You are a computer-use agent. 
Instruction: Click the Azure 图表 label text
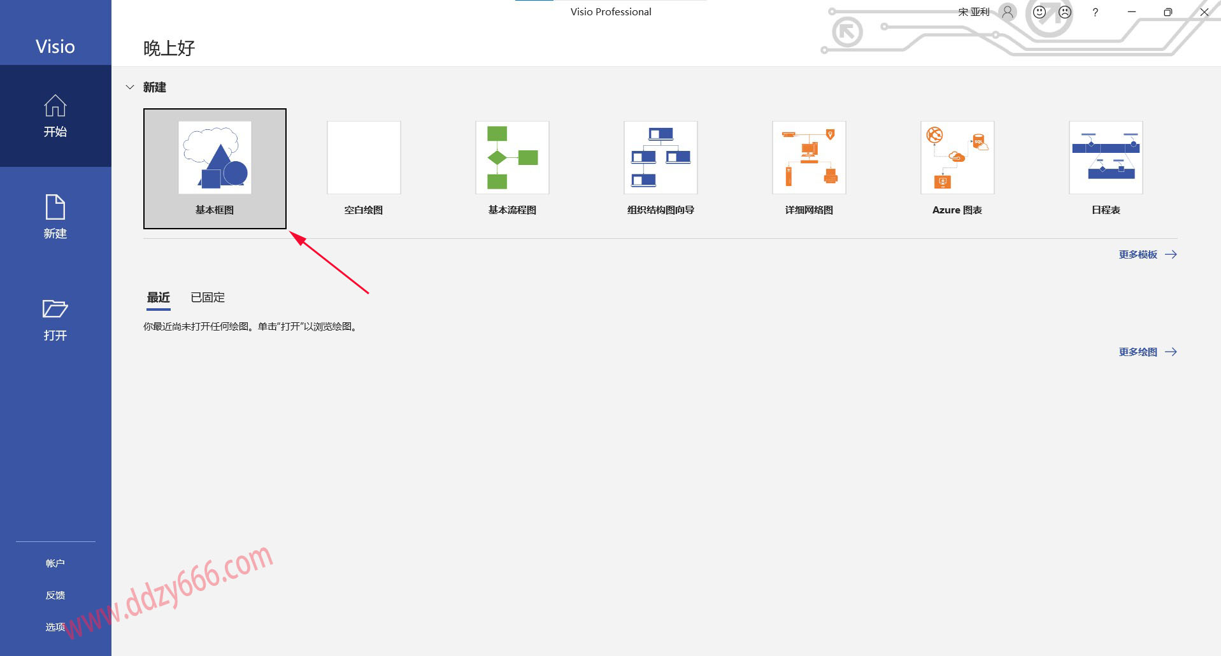coord(957,210)
